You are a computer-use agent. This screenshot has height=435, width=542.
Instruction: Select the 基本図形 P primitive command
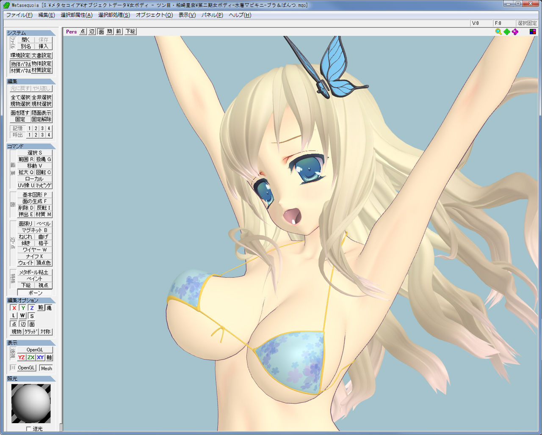35,195
